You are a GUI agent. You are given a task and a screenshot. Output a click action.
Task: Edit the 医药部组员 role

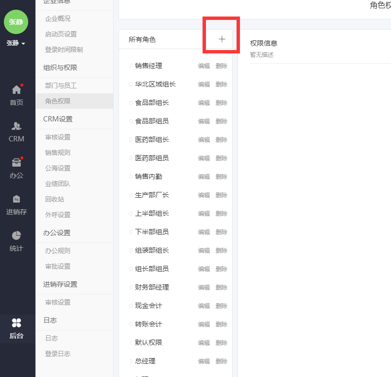[204, 158]
